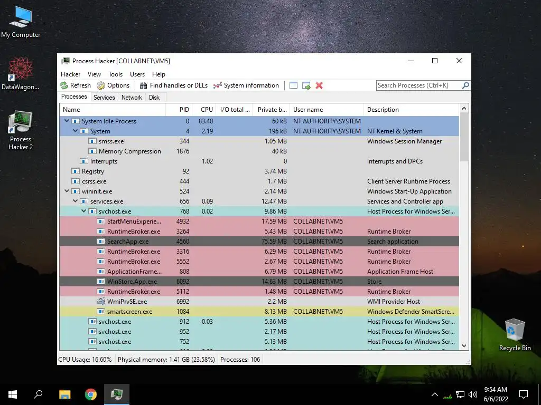Screen dimensions: 541x405
Task: Select the WinStore.App.exe row
Action: click(x=259, y=282)
